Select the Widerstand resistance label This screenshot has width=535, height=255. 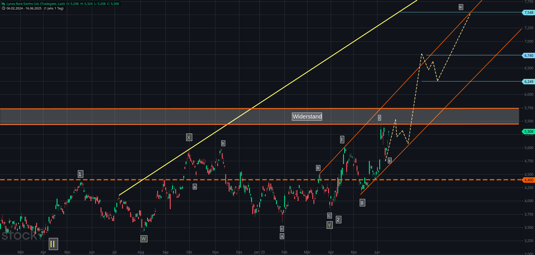point(307,116)
